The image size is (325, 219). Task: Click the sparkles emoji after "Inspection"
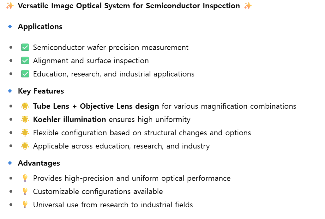[x=248, y=6]
